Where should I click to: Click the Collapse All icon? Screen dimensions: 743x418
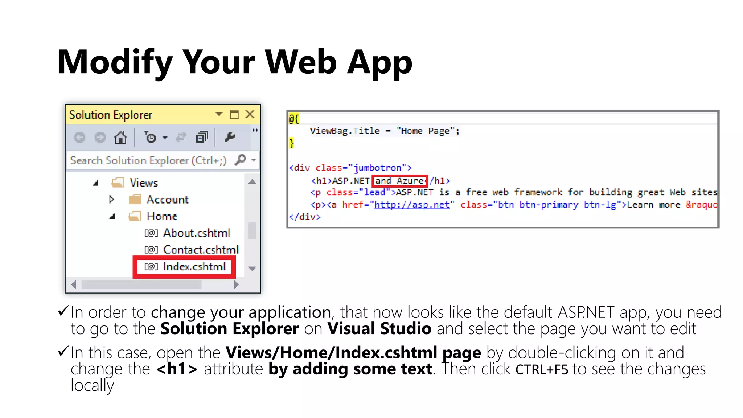coord(202,138)
